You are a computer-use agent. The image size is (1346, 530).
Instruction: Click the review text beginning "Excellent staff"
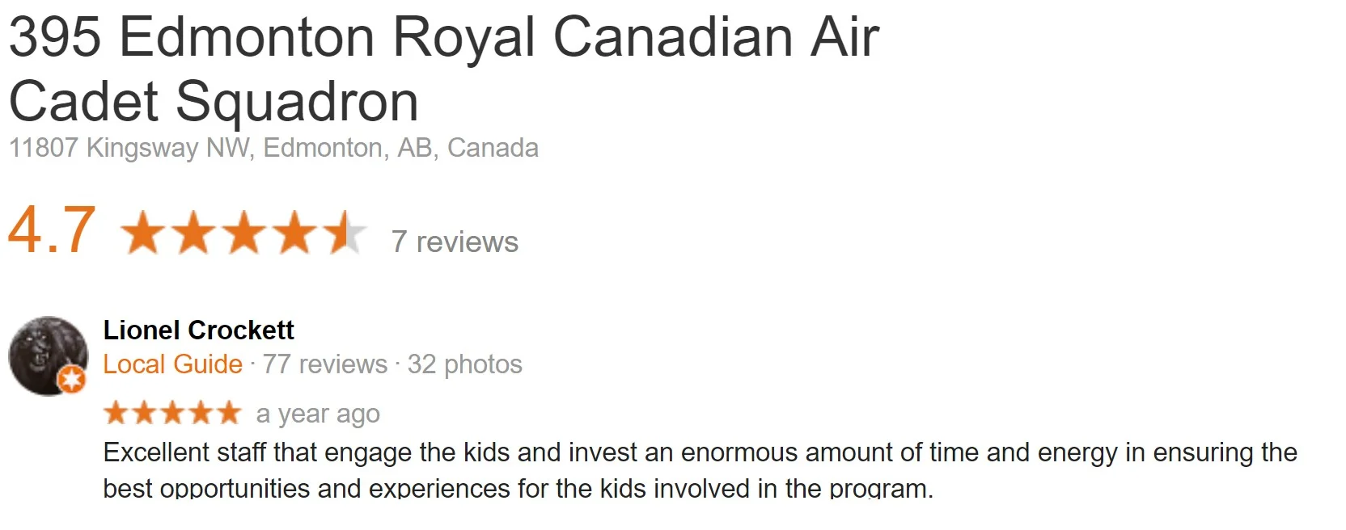tap(701, 469)
